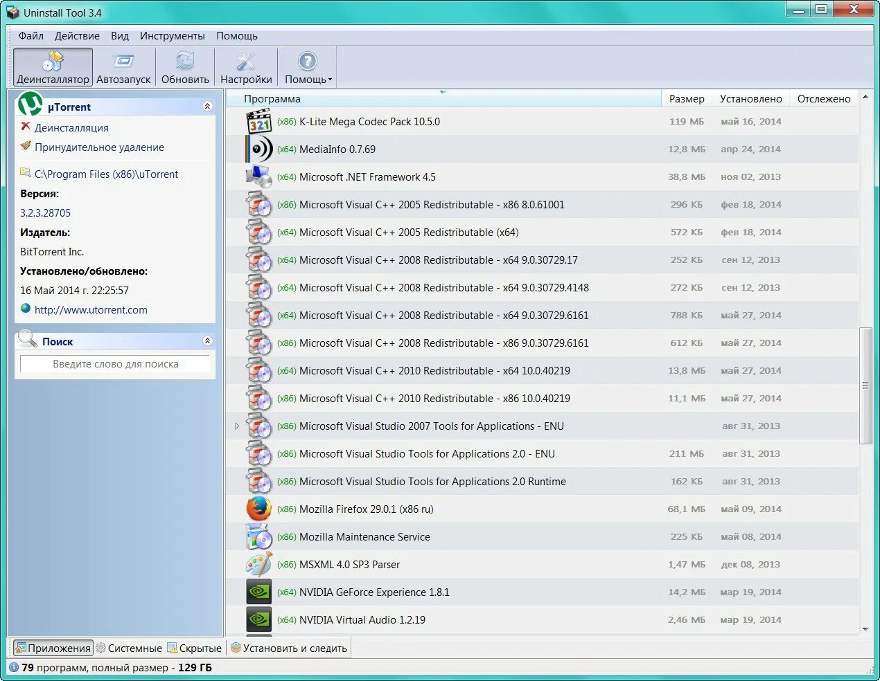The width and height of the screenshot is (880, 681).
Task: Click version text 3.2.3.28705
Action: 45,213
